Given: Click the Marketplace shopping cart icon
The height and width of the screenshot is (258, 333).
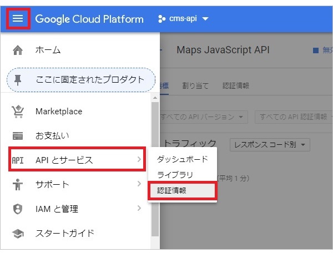Looking at the screenshot, I should (x=18, y=112).
